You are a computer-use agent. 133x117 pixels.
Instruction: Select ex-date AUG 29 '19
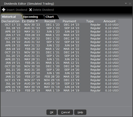[x=32, y=84]
